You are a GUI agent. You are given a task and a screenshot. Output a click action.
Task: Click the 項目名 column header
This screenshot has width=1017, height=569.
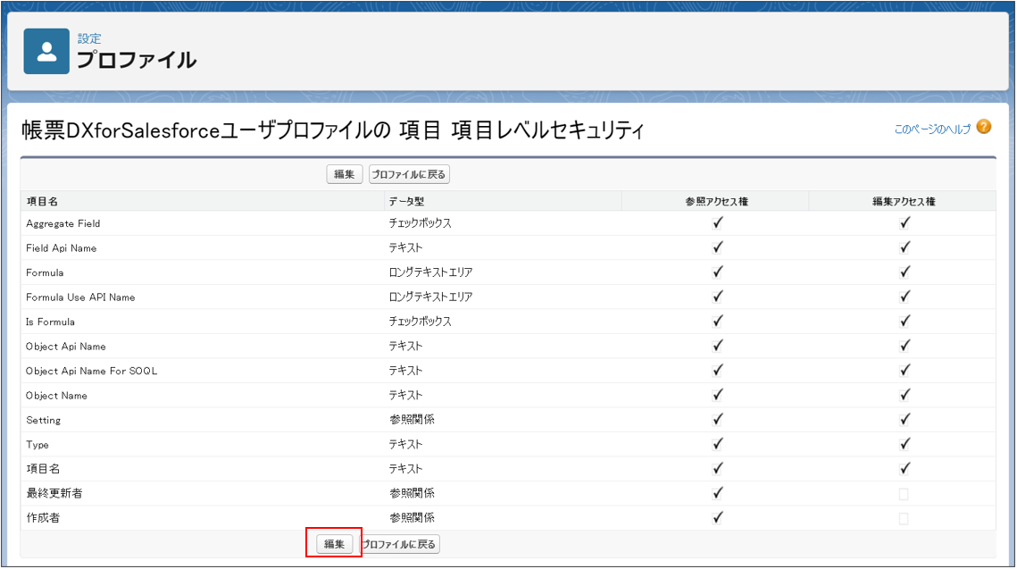[42, 202]
